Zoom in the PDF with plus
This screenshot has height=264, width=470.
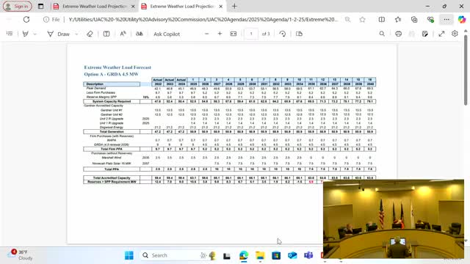(220, 34)
